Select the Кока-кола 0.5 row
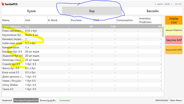The image size is (184, 104). [82, 73]
